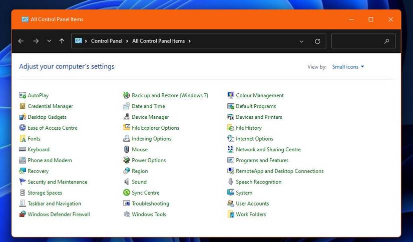Click the Back up and Restore icon

tap(127, 95)
